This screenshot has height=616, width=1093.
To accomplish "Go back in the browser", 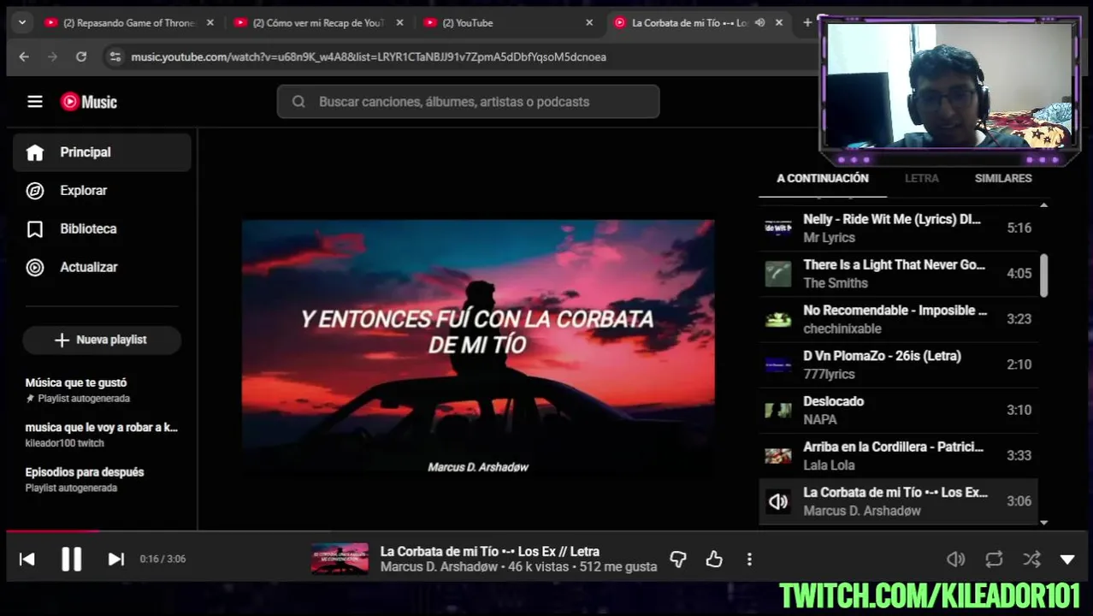I will [24, 56].
